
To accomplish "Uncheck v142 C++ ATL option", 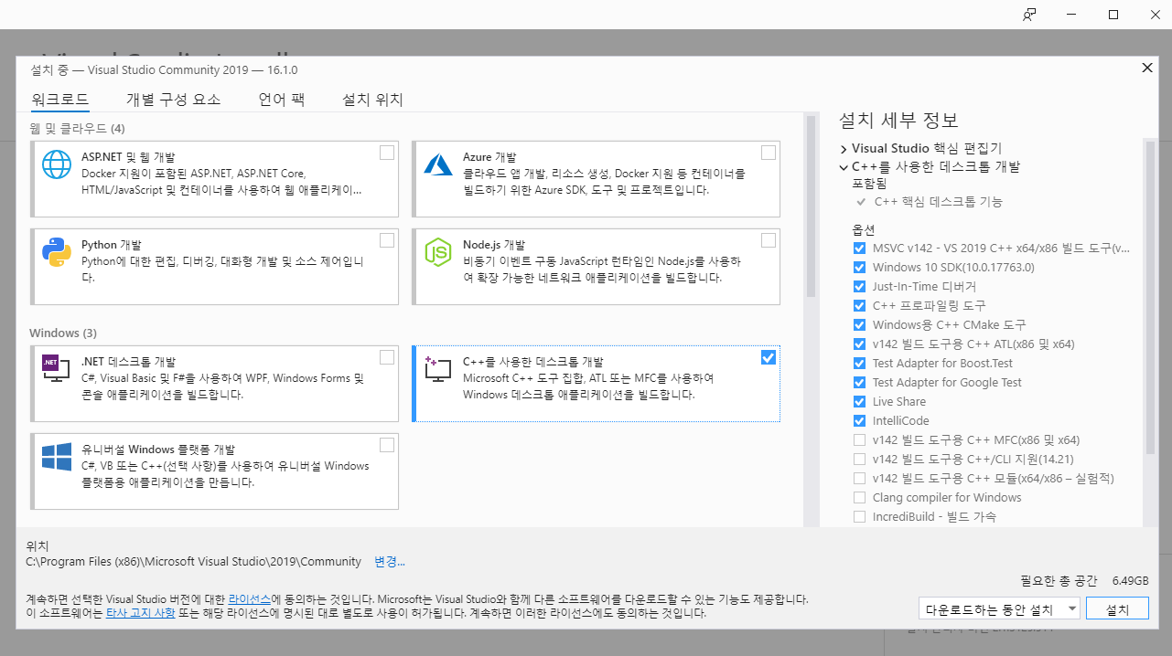I will tap(859, 344).
